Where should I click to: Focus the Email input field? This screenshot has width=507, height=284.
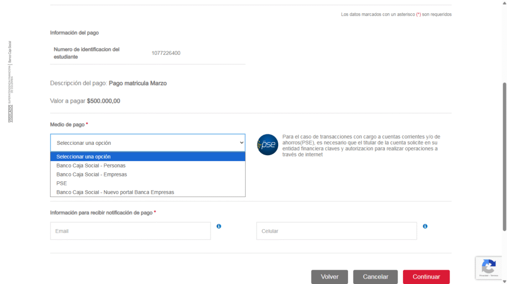[x=130, y=231]
